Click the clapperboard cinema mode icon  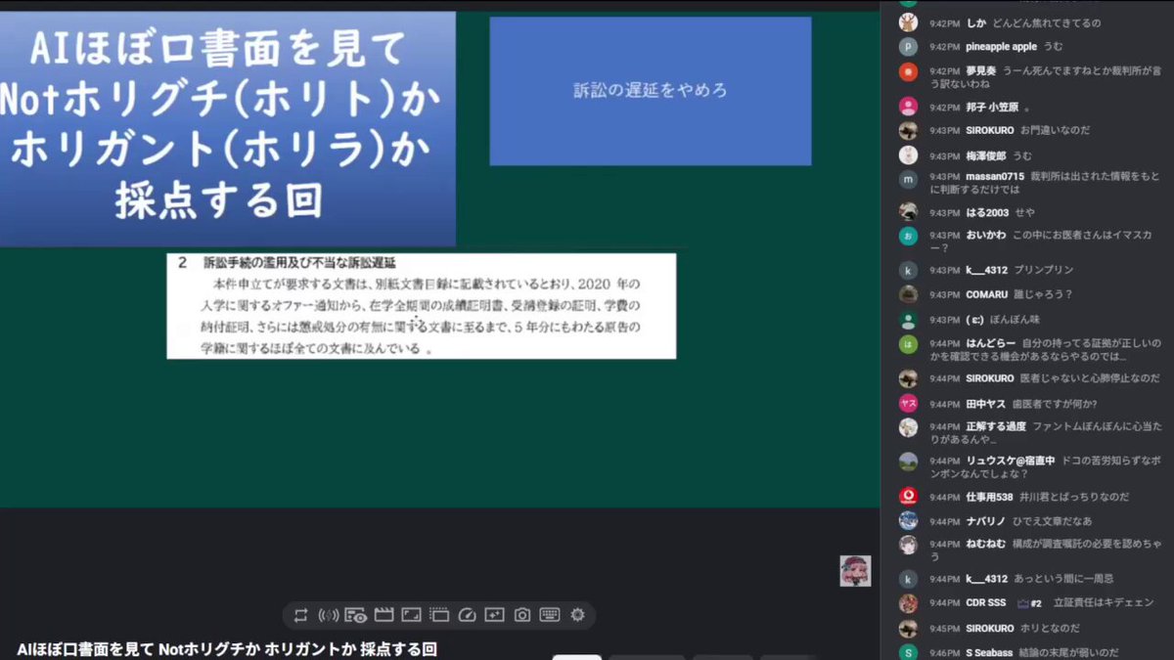[x=384, y=615]
